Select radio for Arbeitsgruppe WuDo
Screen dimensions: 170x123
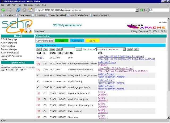coord(38,87)
